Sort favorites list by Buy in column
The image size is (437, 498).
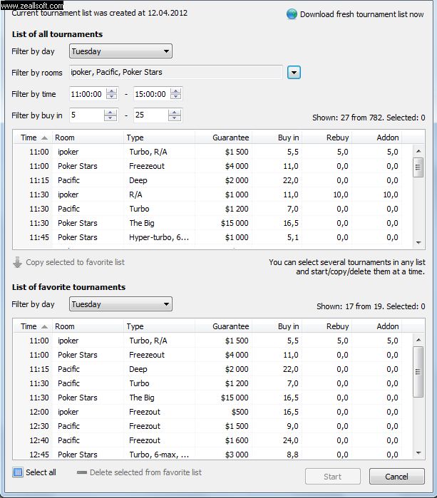click(x=277, y=326)
